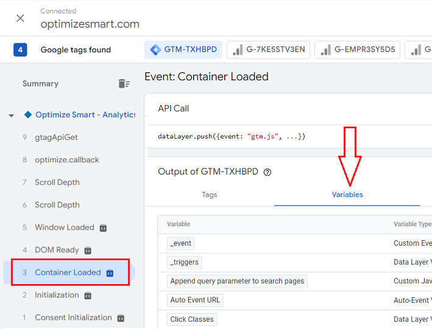Close the Tag Assistant debug session
Screen dimensions: 432x329
click(x=20, y=18)
